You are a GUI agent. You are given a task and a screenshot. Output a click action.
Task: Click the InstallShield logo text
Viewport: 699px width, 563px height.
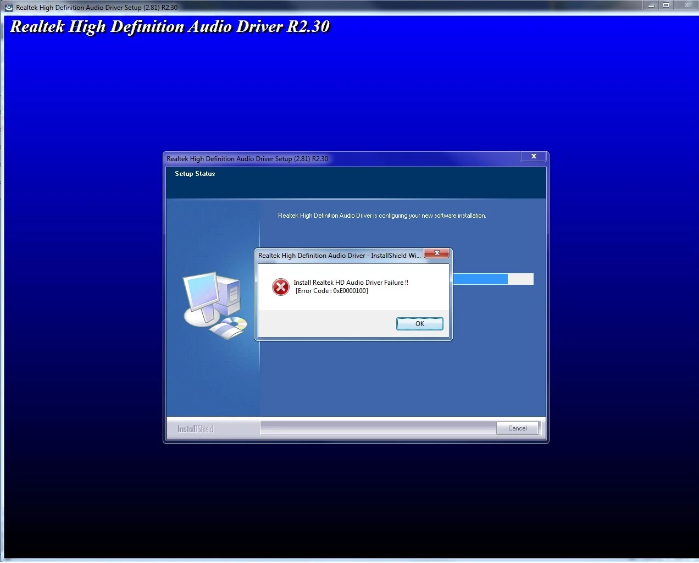pyautogui.click(x=195, y=429)
